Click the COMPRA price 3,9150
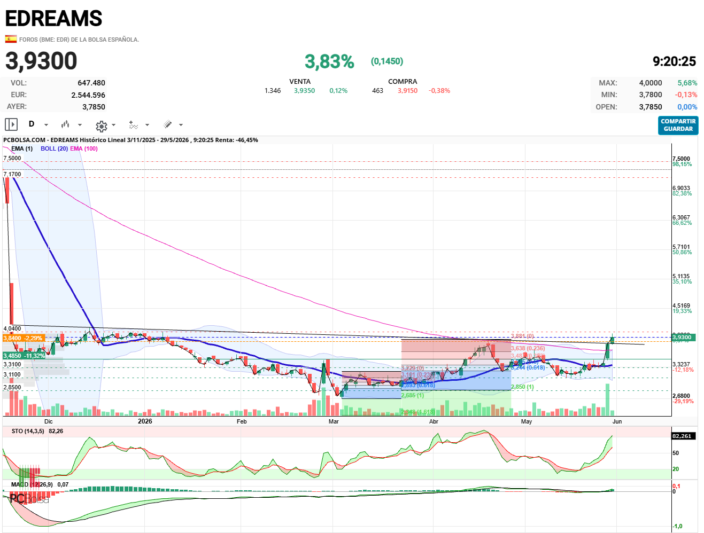The width and height of the screenshot is (704, 533). pos(407,91)
